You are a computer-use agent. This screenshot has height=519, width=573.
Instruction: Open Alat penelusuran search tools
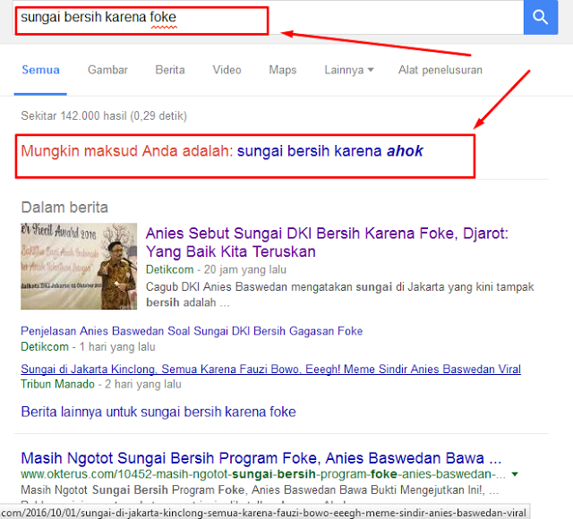(440, 70)
